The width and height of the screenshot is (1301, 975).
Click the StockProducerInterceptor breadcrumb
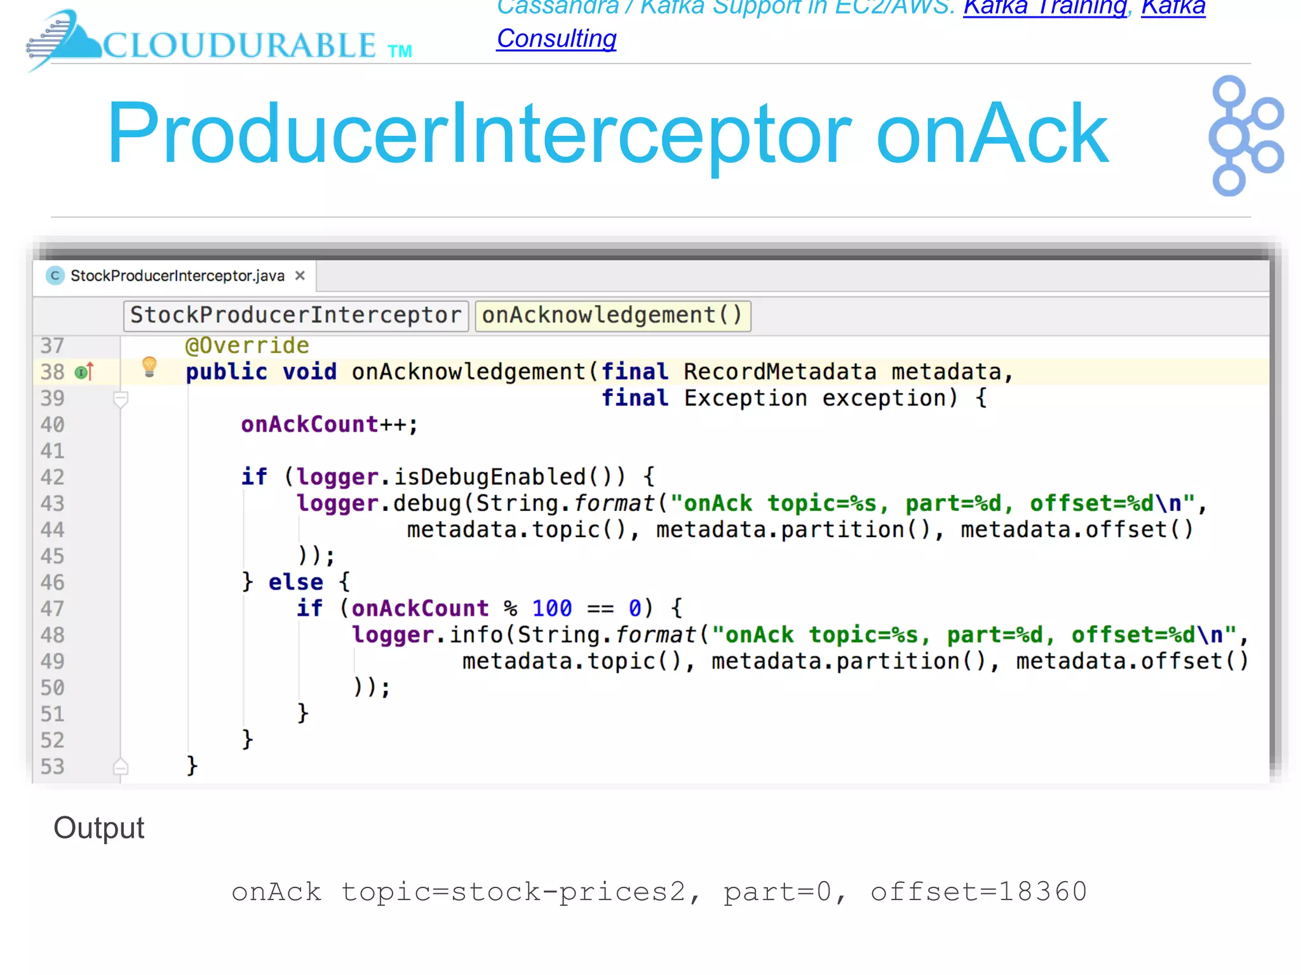coord(295,315)
